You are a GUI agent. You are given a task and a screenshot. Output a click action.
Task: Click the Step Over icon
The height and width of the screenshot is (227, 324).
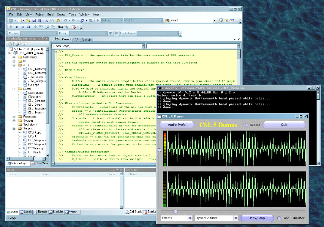coord(47,27)
